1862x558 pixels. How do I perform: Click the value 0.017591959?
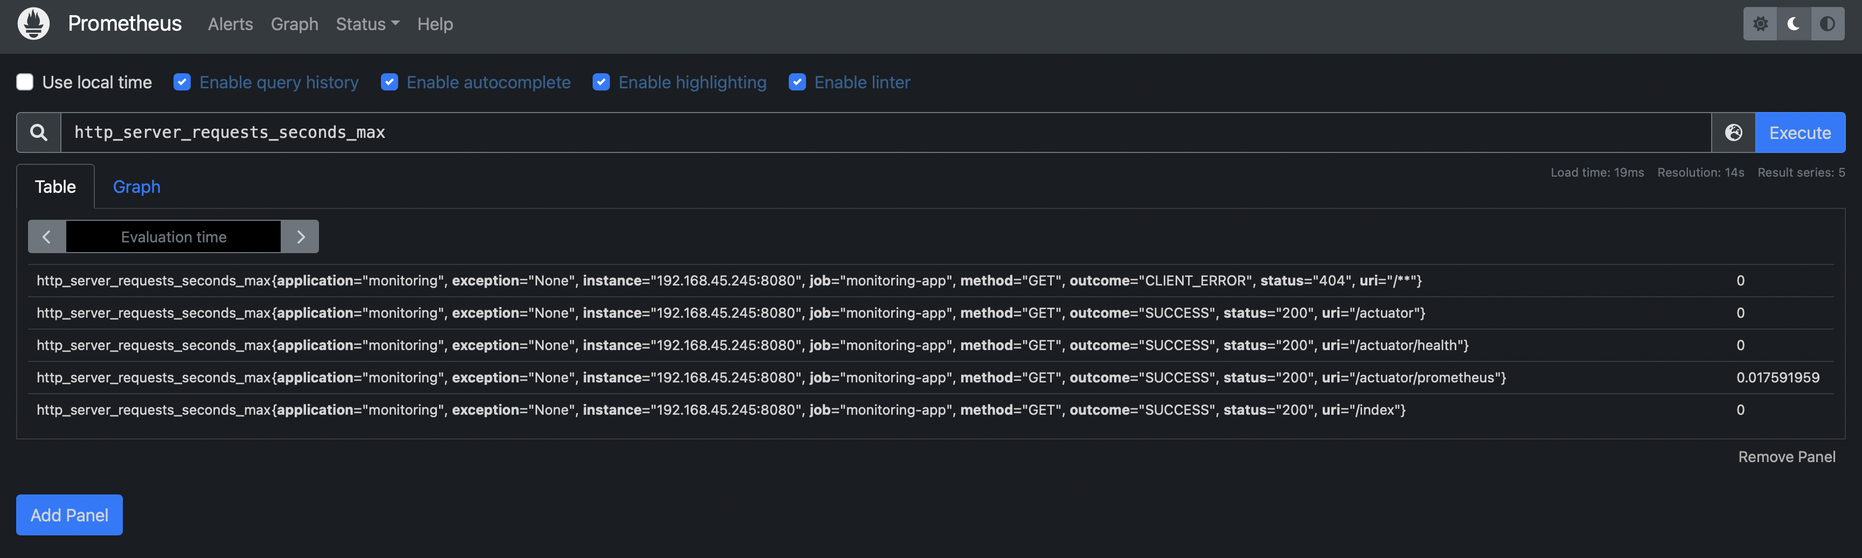(1777, 378)
